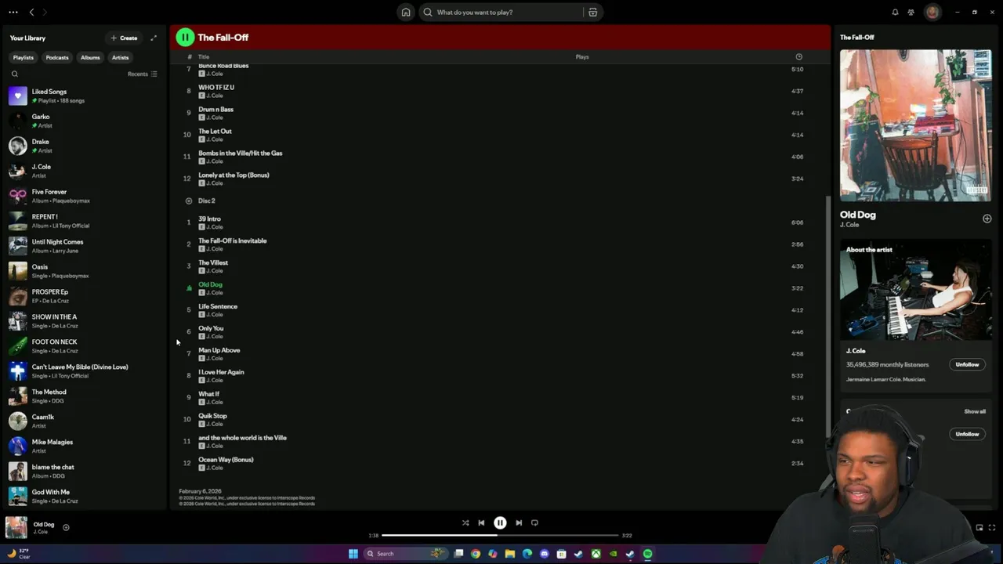Screen dimensions: 1003x564
Task: Add now-playing Old Dog via plus icon
Action: click(x=66, y=527)
